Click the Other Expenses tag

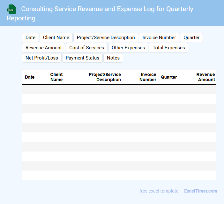pos(128,48)
